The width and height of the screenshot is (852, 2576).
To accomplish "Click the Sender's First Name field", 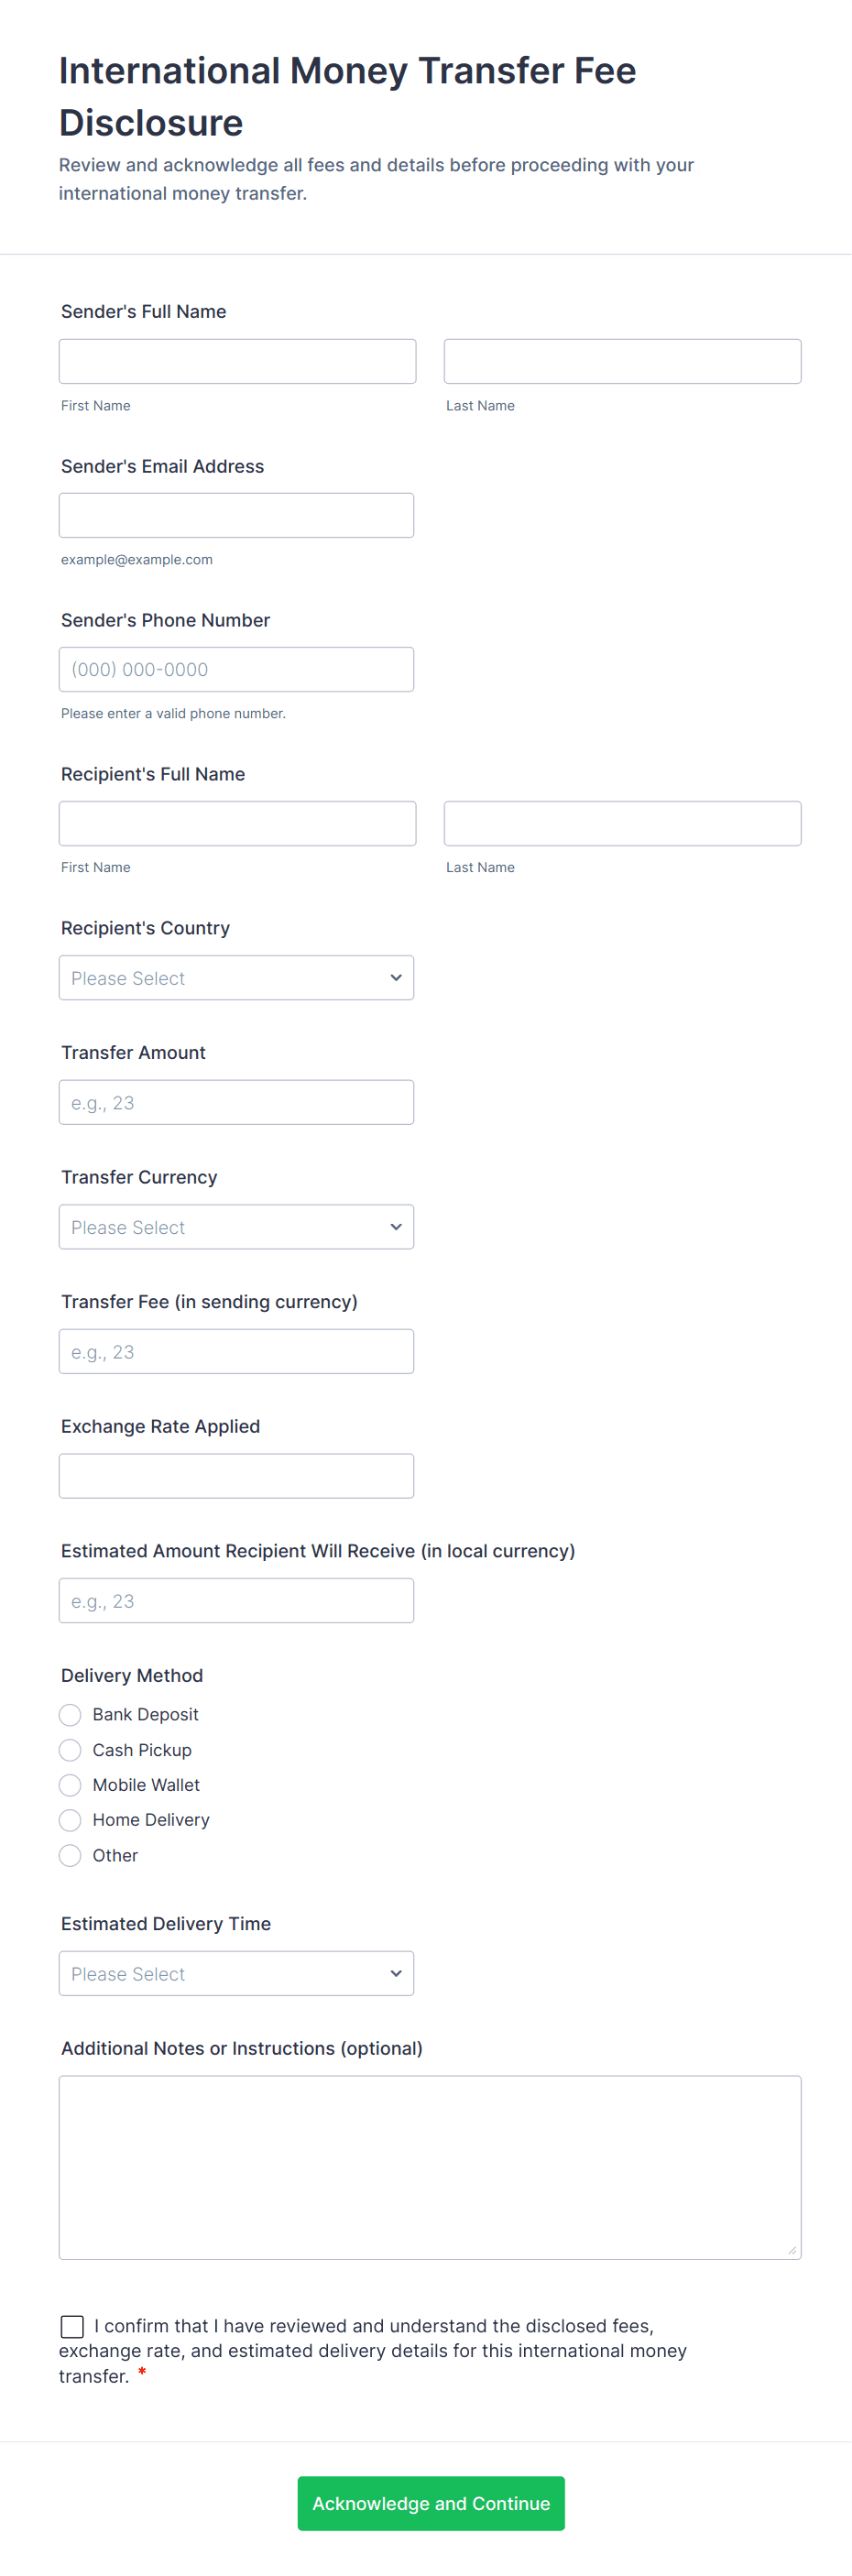I will (237, 361).
